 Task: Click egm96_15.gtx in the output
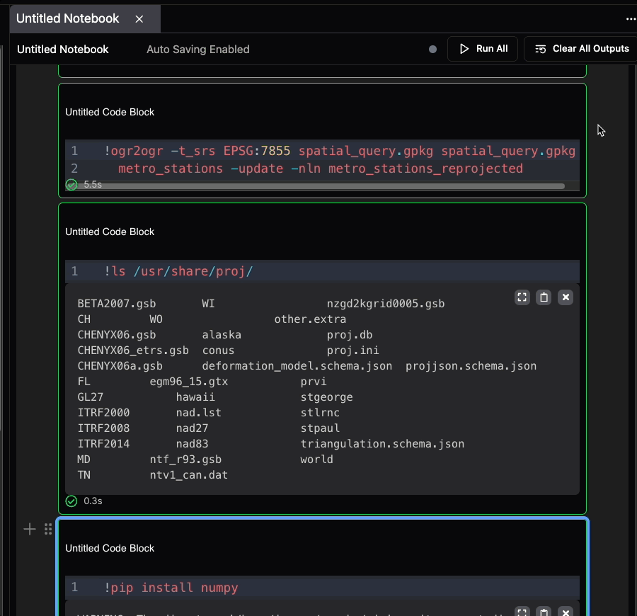[x=189, y=382]
